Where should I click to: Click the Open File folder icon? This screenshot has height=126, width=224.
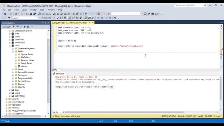pos(27,14)
